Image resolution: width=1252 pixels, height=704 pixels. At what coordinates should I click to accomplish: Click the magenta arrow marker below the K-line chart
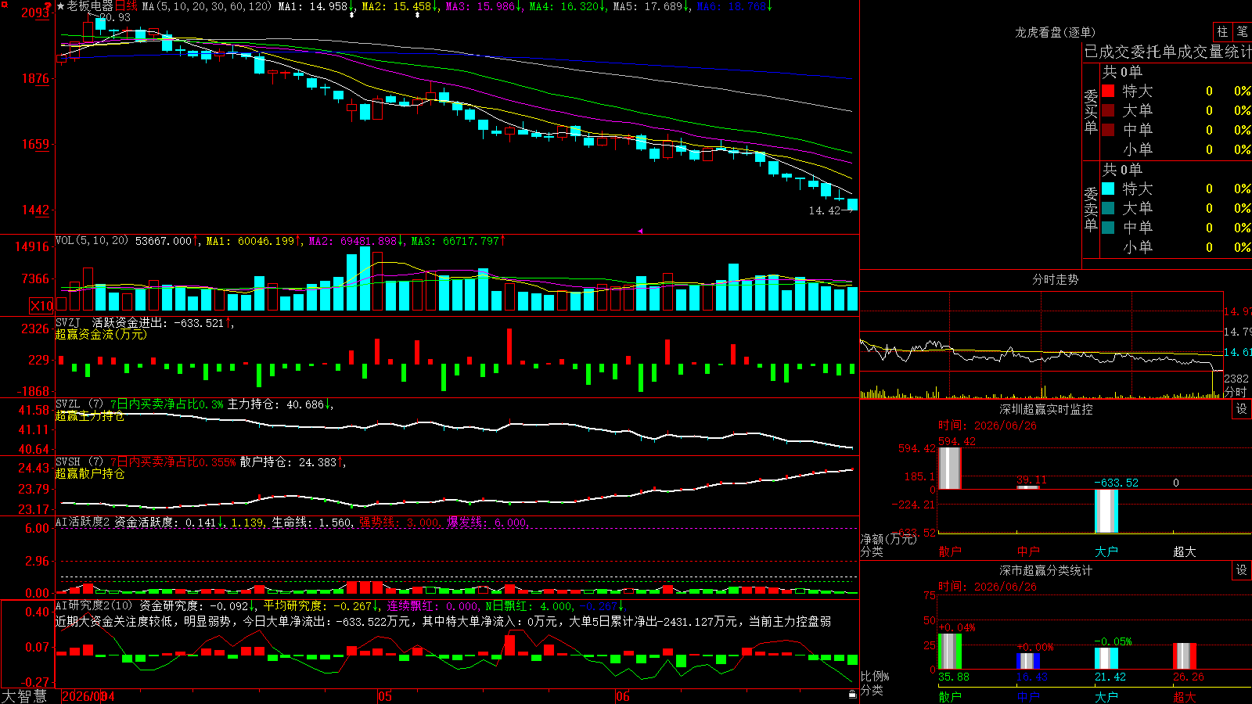coord(640,231)
